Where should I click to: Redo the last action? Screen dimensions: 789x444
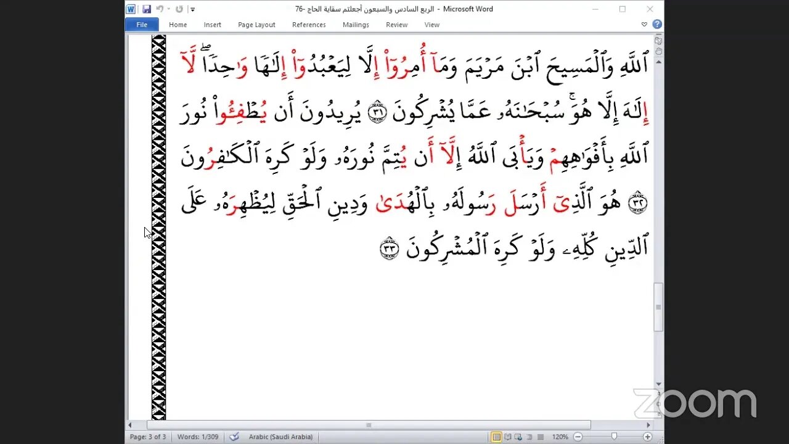[179, 9]
